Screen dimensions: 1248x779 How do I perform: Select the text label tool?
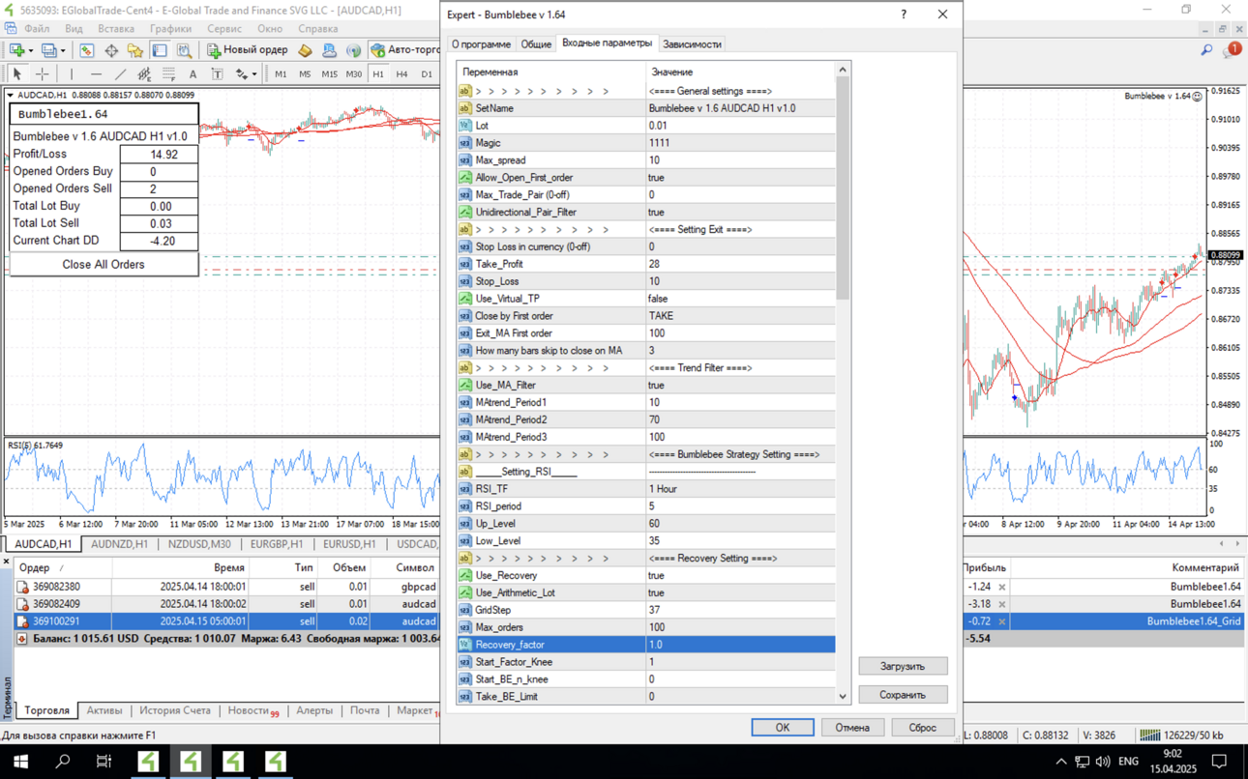217,74
